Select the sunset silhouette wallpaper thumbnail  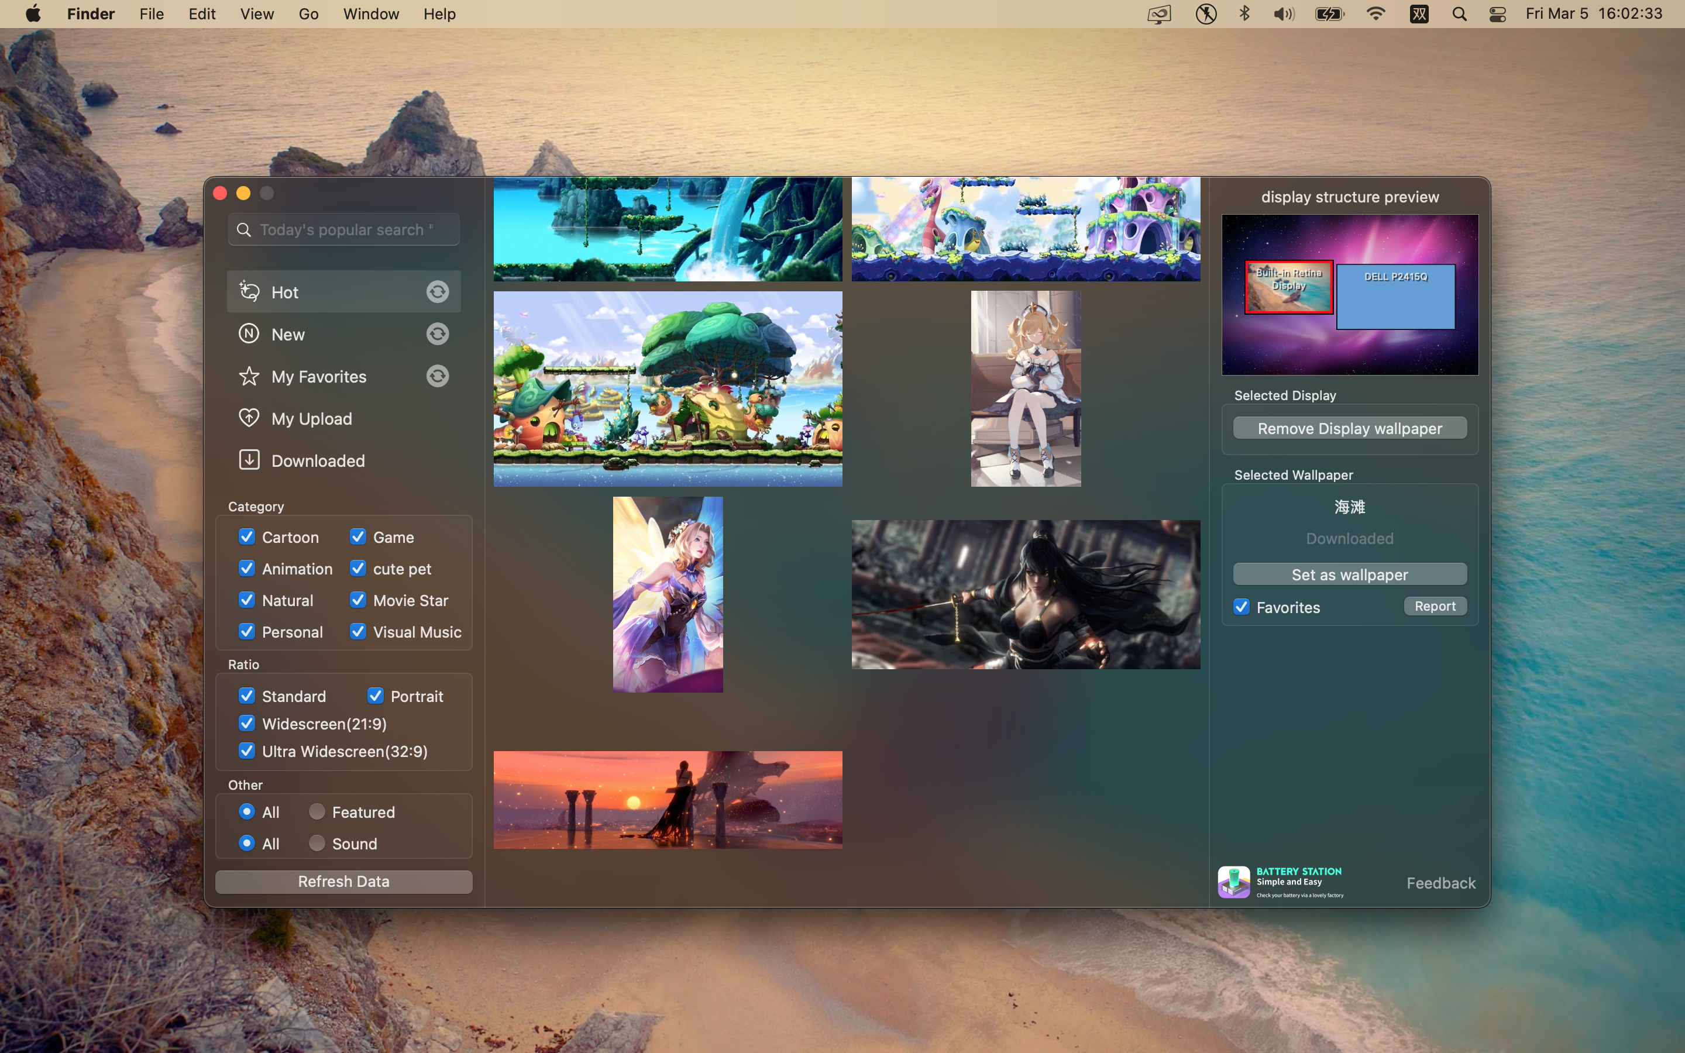coord(668,800)
